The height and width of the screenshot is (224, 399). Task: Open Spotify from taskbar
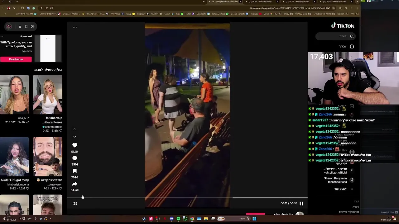(178, 219)
